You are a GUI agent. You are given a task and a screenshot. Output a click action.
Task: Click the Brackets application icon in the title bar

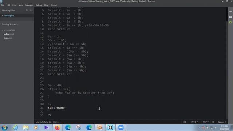[1, 1]
